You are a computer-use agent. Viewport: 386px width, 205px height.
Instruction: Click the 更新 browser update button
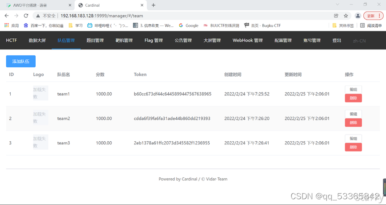pos(374,16)
